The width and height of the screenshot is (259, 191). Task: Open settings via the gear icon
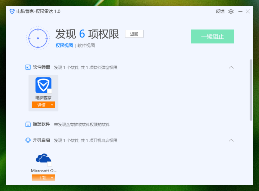click(x=231, y=11)
